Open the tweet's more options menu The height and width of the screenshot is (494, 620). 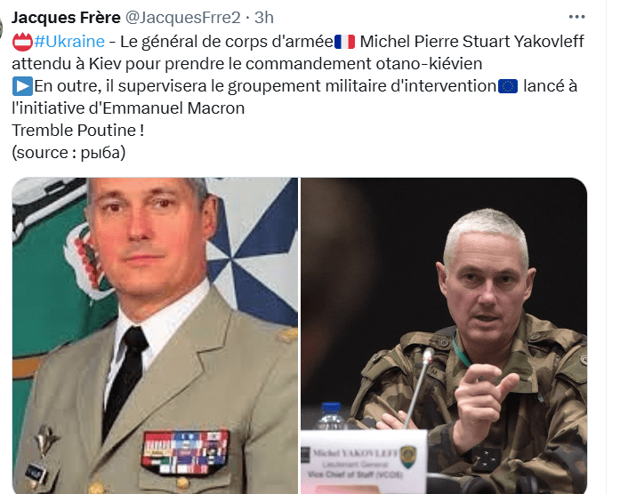tap(576, 17)
